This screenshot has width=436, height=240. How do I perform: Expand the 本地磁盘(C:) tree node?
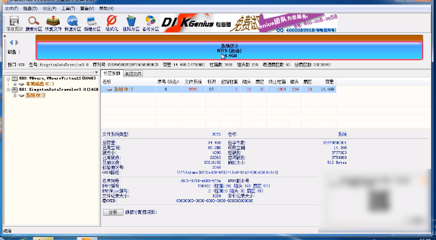[x=15, y=84]
